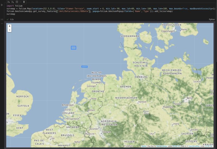This screenshot has width=217, height=149.
Task: Click the 'Dusseldorf' label on the map
Action: point(94,129)
